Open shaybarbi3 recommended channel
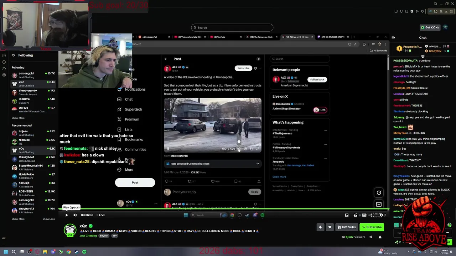Image resolution: width=456 pixels, height=256 pixels. pyautogui.click(x=33, y=210)
